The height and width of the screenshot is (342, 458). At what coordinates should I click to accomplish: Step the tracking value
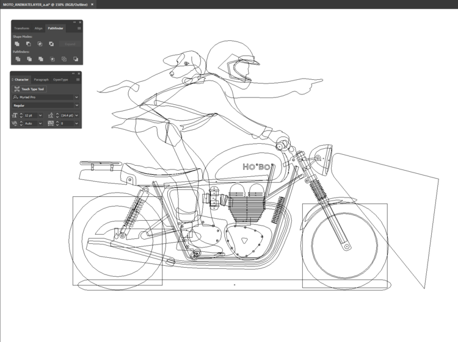pyautogui.click(x=57, y=124)
